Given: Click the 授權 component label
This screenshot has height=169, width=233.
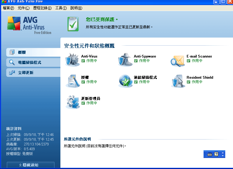Looking at the screenshot, I should 85,77.
